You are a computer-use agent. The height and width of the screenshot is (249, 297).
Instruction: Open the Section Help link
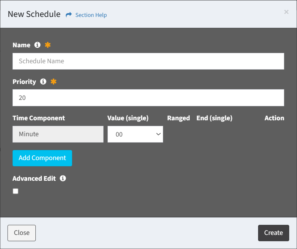91,15
